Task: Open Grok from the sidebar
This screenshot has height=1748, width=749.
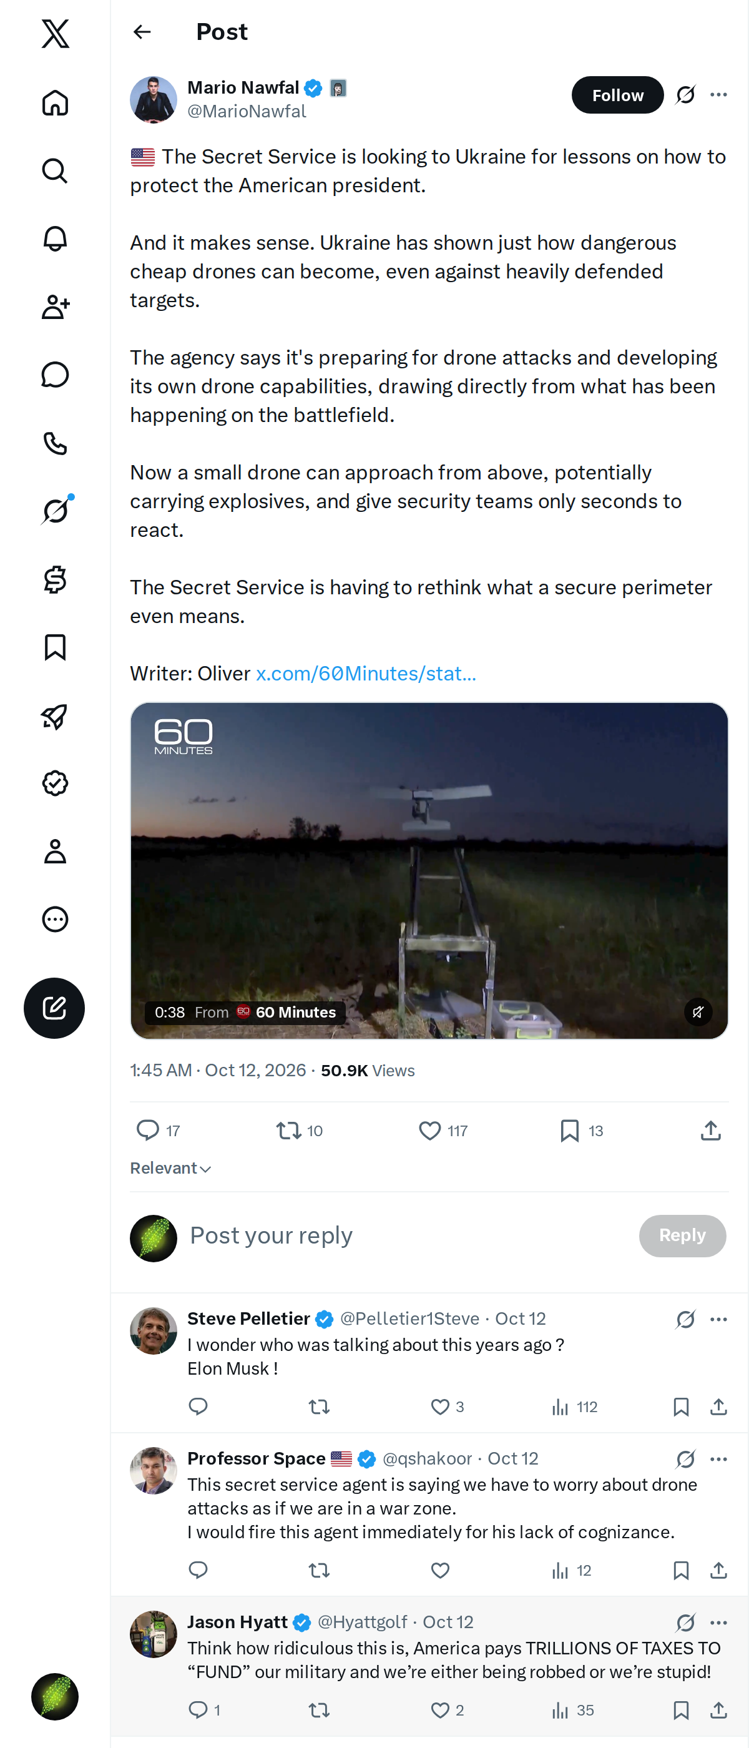Action: pos(55,511)
